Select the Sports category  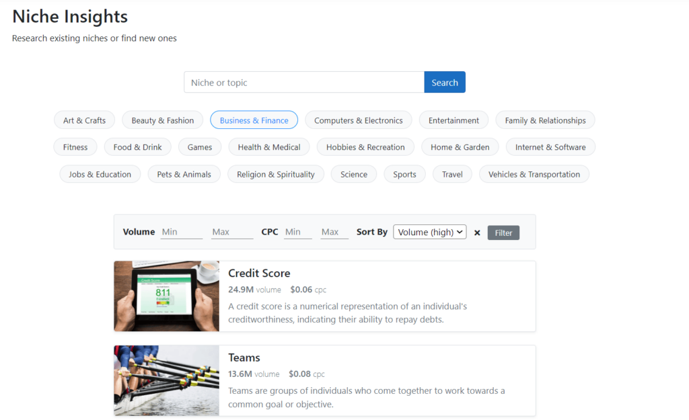(404, 173)
